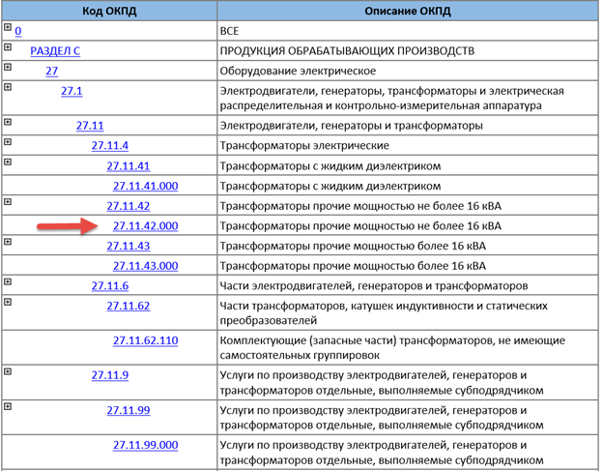Expand the 27.11 row icon
This screenshot has width=603, height=471.
click(x=8, y=122)
